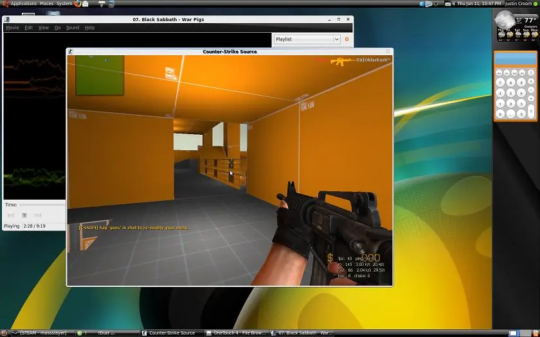Open the Movie menu in the media player
Screen dimensions: 540x337
click(x=12, y=28)
